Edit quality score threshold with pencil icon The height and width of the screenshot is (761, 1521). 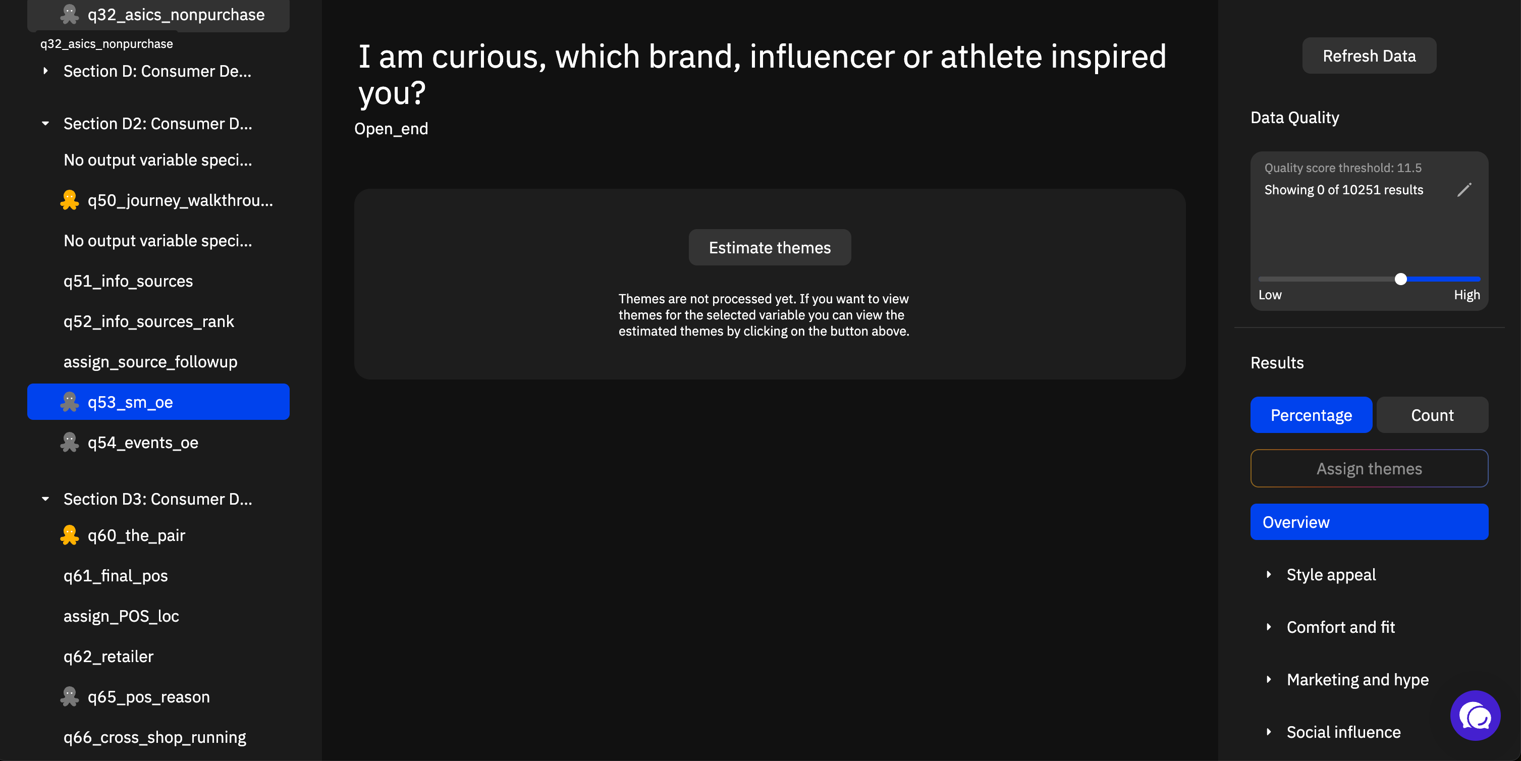[x=1464, y=190]
